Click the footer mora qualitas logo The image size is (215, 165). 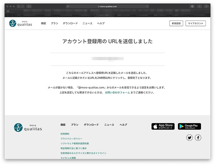[x=28, y=127]
